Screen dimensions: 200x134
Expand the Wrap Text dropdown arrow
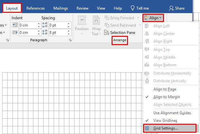coord(100,34)
